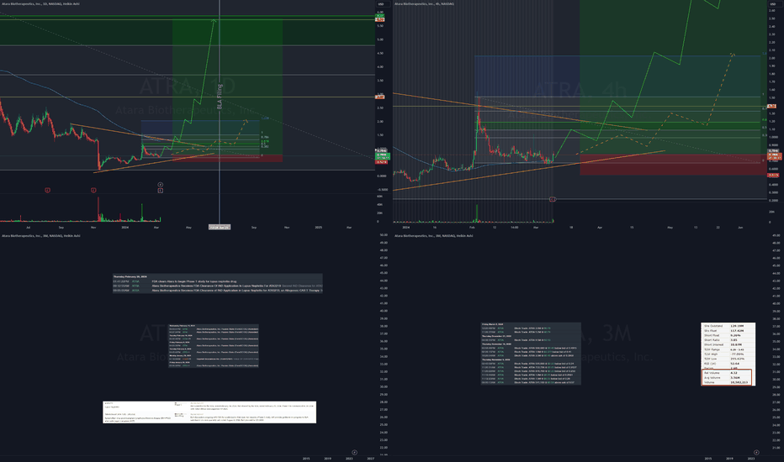This screenshot has width=784, height=462.
Task: Click the '2027' year label on the bottom-left chart
Action: 370,459
